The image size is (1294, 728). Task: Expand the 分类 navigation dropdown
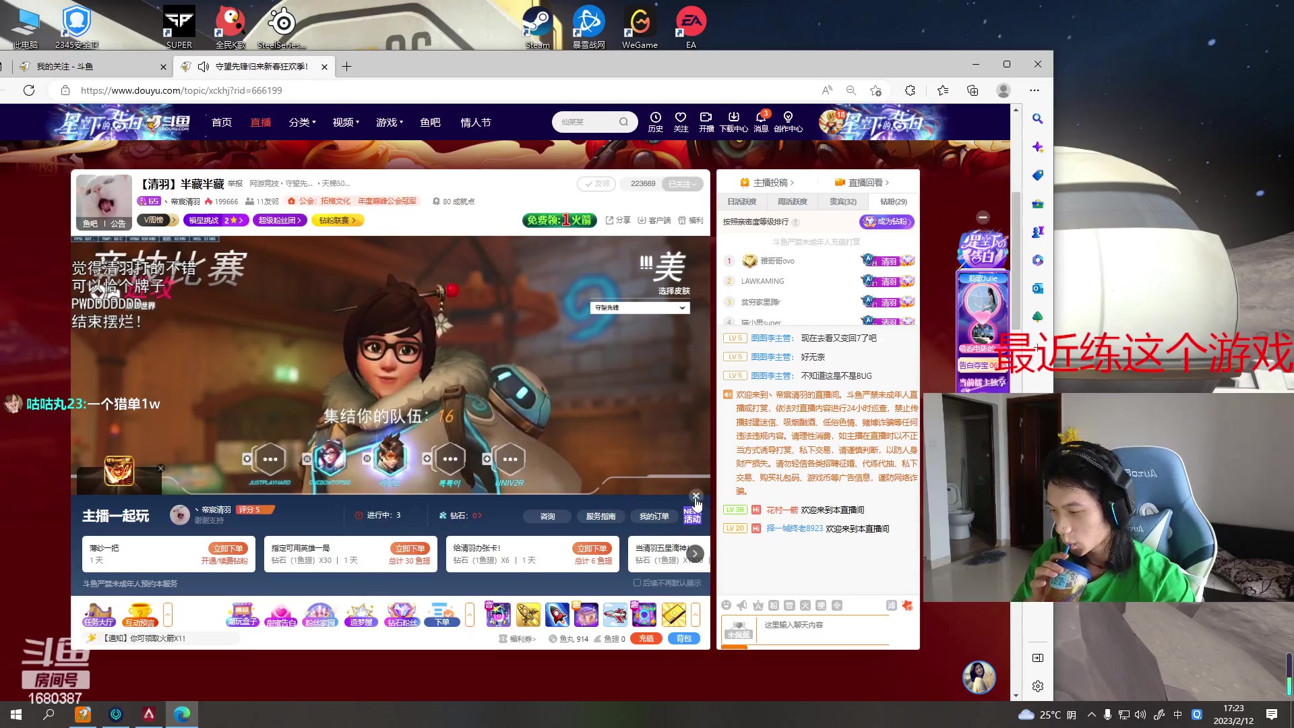[302, 122]
